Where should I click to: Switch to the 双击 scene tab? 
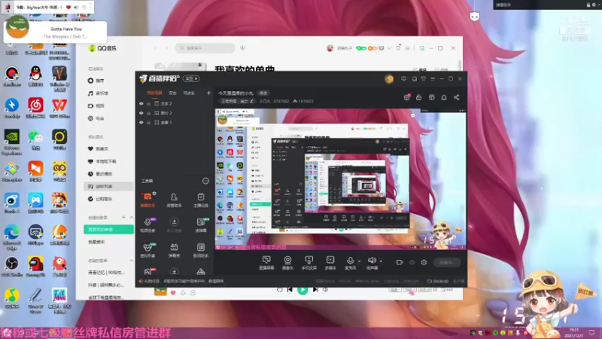coord(173,93)
